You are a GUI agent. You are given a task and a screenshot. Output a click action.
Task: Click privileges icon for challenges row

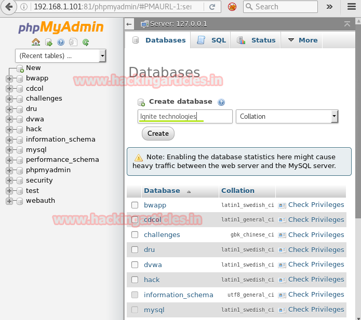point(282,235)
